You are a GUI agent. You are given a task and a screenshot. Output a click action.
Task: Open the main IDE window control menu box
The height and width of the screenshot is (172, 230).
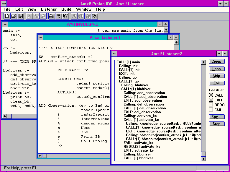[x=4, y=4]
